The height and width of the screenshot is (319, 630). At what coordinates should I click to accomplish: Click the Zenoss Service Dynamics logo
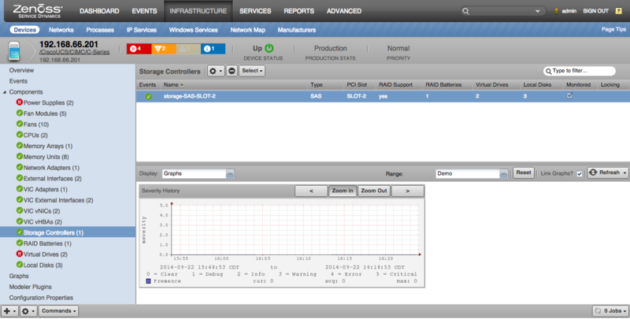(x=38, y=11)
